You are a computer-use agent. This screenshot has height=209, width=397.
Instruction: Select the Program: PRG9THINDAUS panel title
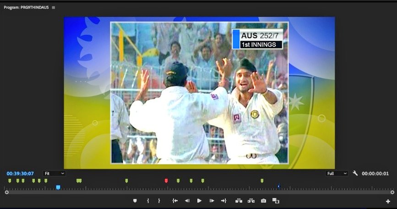(x=27, y=8)
